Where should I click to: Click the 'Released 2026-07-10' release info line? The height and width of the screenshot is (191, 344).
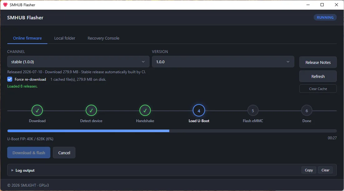77,72
